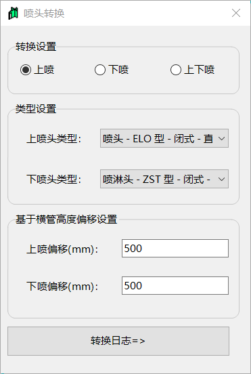The height and width of the screenshot is (374, 251).
Task: Focus the 上喷偏移(mm) input field
Action: tap(175, 248)
